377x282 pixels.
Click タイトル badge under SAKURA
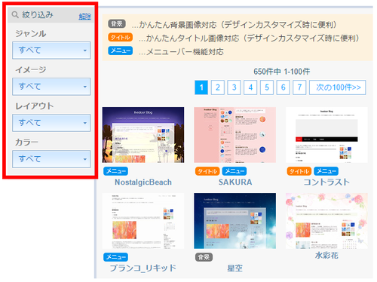tap(207, 171)
